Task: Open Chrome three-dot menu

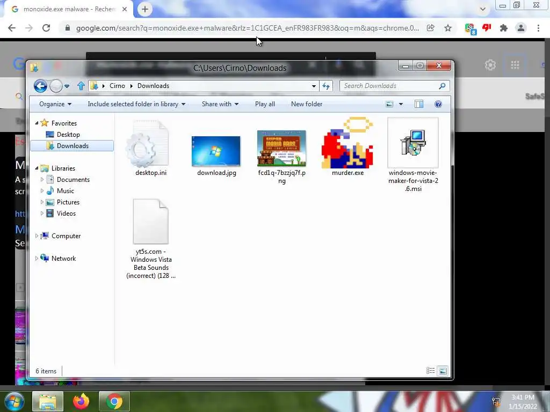Action: tap(538, 28)
